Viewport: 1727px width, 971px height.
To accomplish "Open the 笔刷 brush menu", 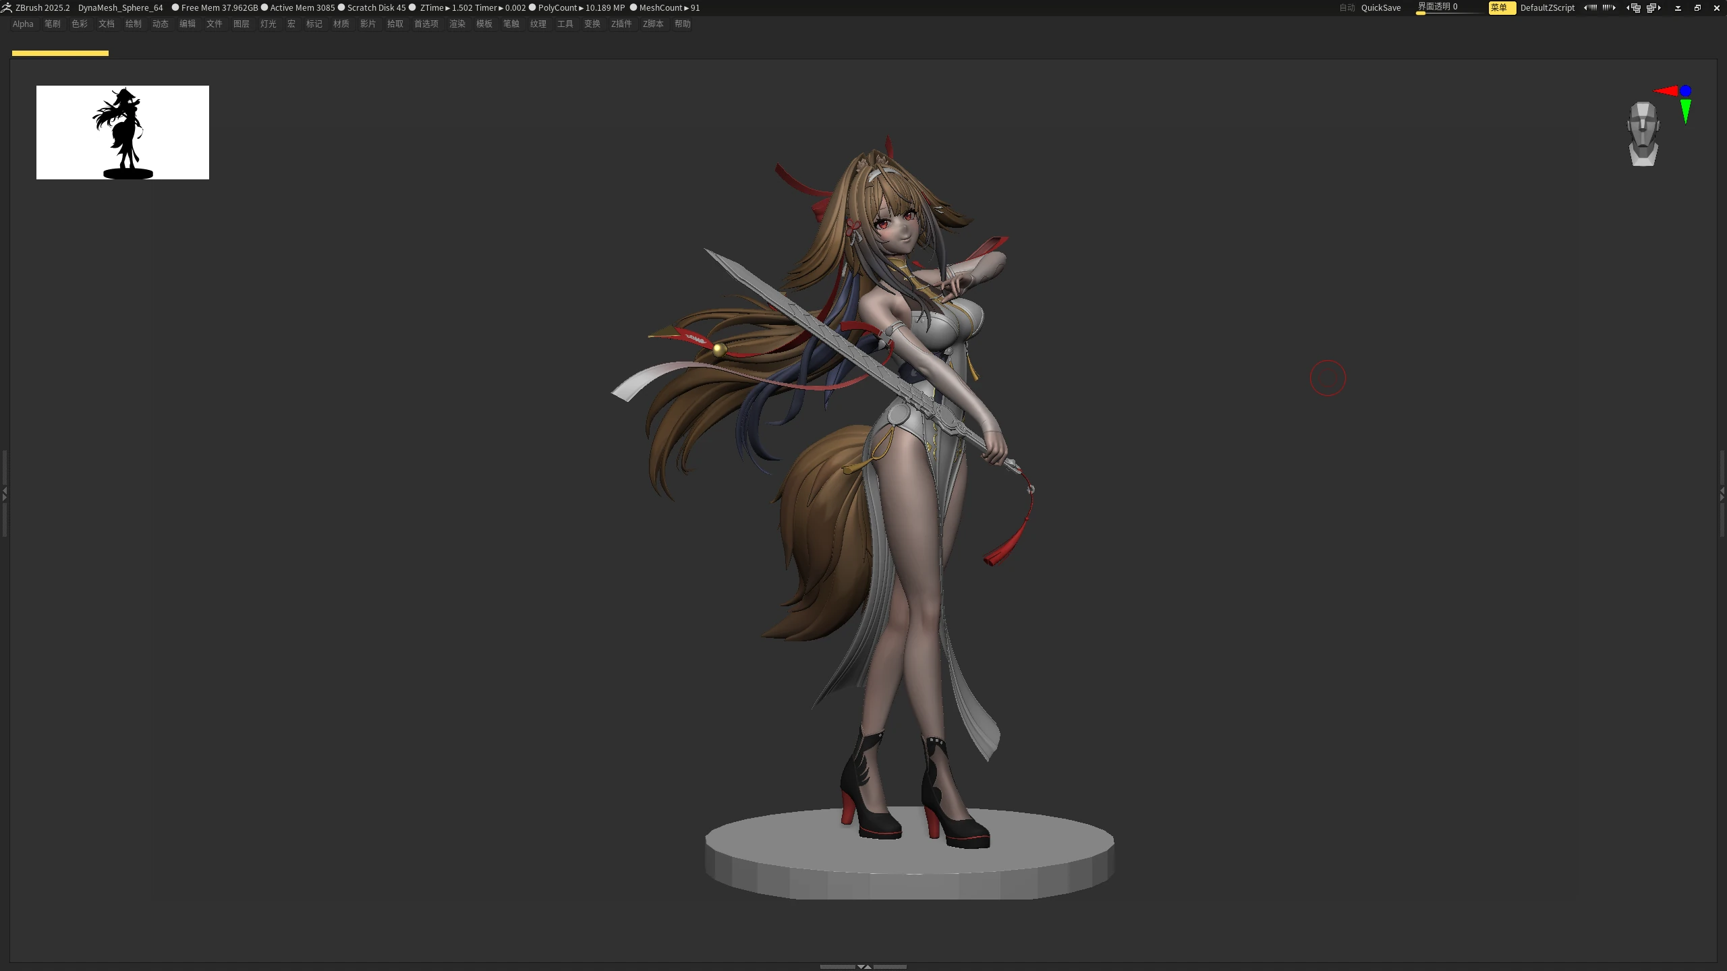I will click(x=53, y=24).
